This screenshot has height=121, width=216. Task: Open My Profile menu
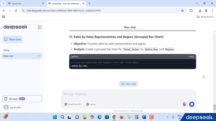pyautogui.click(x=12, y=108)
